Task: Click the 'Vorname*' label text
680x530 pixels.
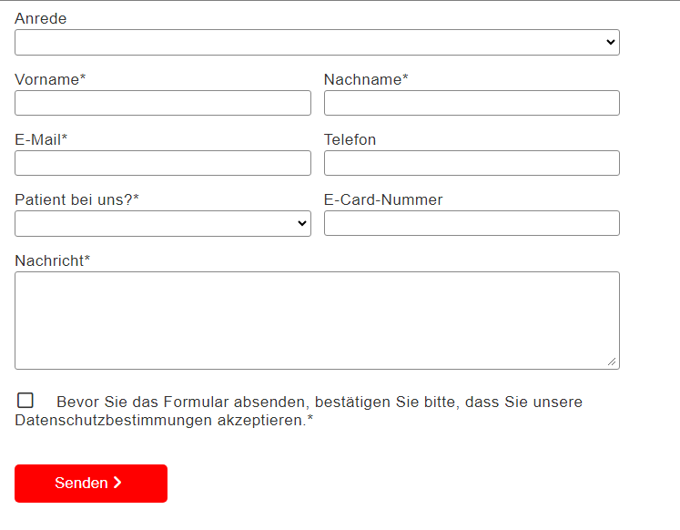Action: (50, 79)
